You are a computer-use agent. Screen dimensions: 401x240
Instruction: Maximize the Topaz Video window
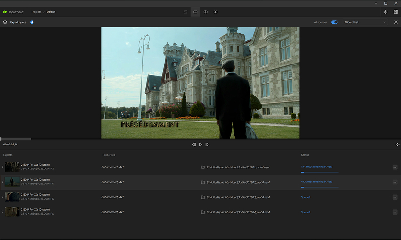pos(385,3)
